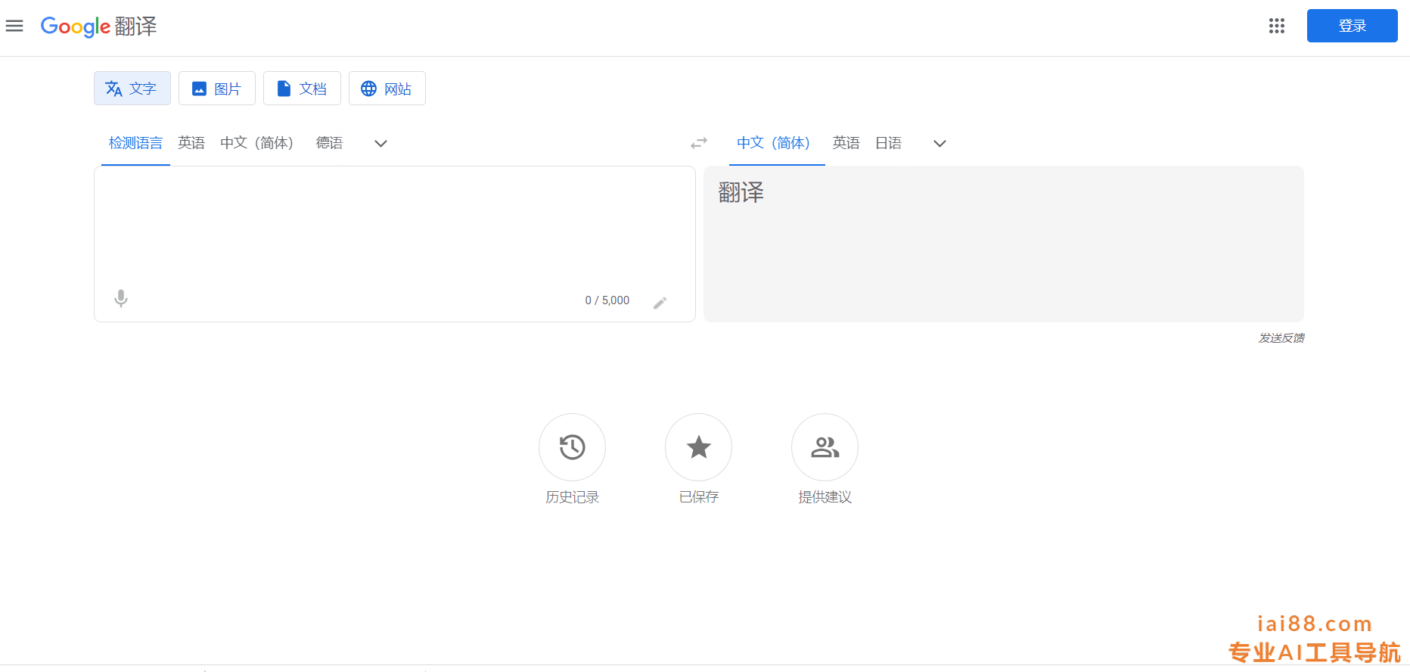Select the 文字 text translation mode
The height and width of the screenshot is (672, 1410).
(x=132, y=89)
